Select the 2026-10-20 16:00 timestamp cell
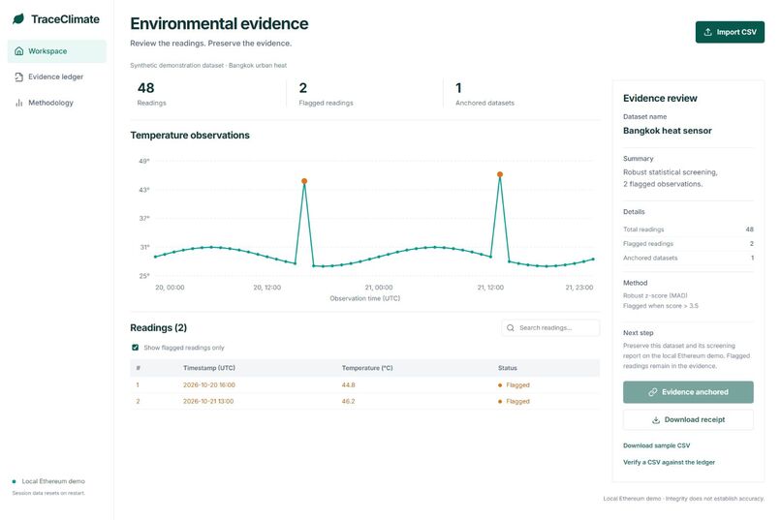 point(209,385)
